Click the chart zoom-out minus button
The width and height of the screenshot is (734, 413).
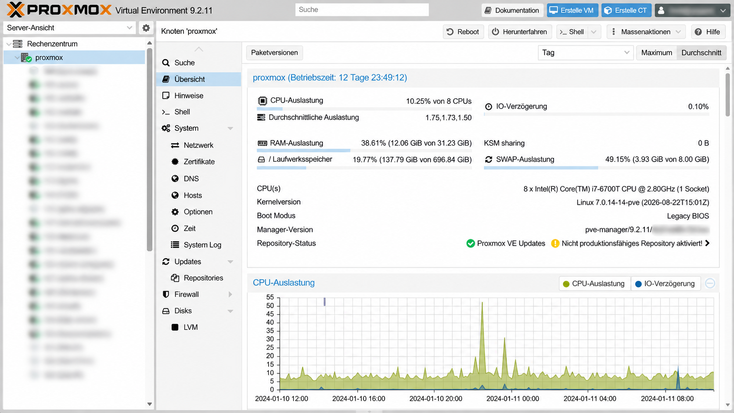pos(710,284)
